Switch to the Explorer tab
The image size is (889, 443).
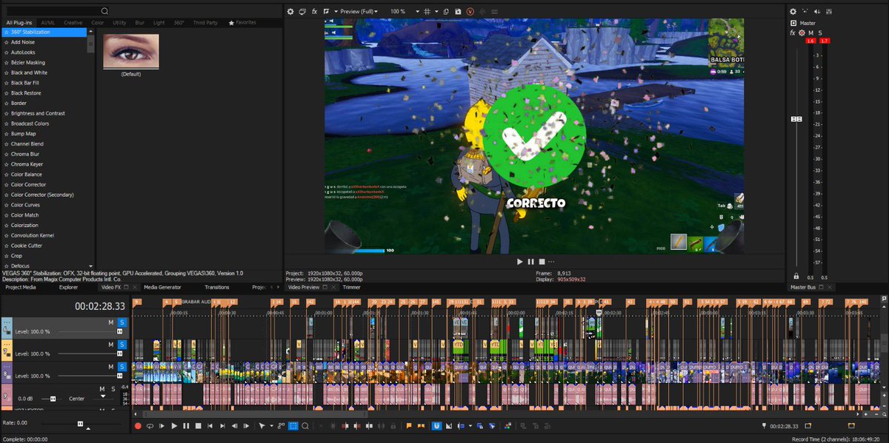coord(68,287)
